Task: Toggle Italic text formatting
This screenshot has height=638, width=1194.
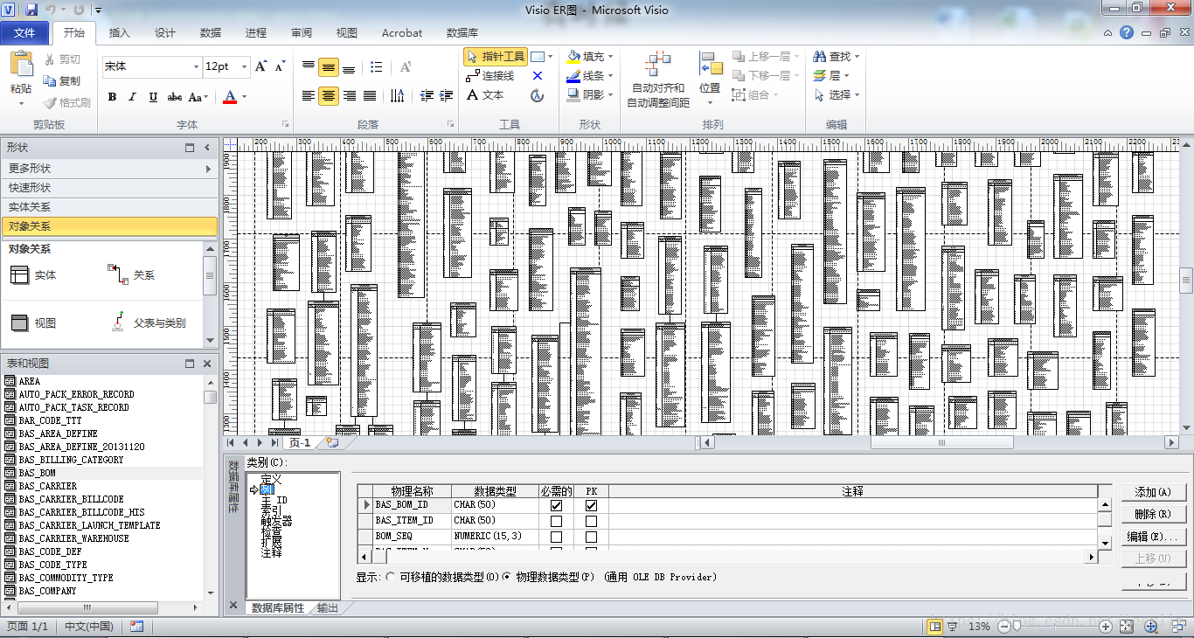Action: point(133,97)
